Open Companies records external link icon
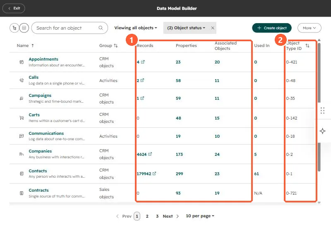 coord(150,154)
